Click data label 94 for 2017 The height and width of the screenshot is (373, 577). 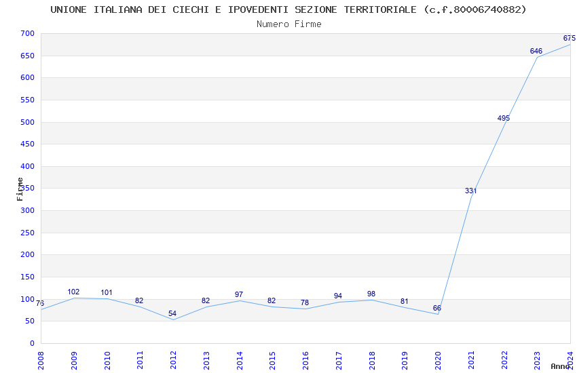pyautogui.click(x=338, y=296)
